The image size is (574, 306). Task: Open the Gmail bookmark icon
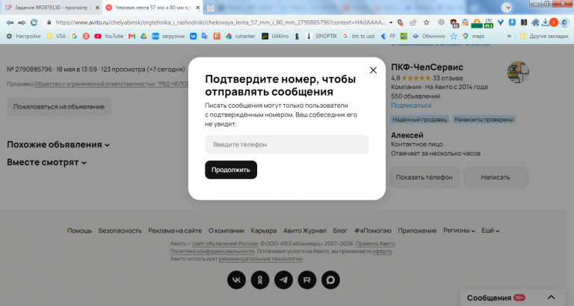click(132, 36)
